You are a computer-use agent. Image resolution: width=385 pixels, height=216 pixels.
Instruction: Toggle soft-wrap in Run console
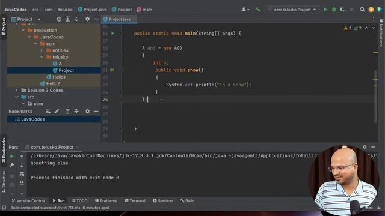[22, 174]
